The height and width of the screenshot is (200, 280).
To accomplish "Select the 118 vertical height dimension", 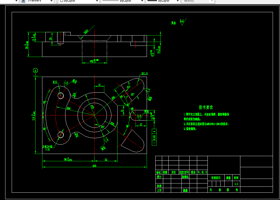I will [34, 116].
